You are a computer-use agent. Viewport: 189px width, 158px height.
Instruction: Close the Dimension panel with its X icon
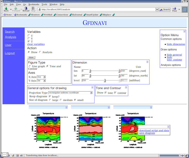[x=147, y=62]
